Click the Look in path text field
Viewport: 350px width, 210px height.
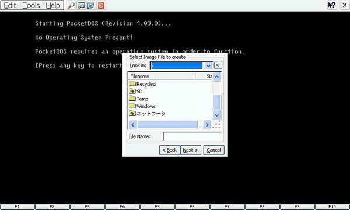(177, 65)
